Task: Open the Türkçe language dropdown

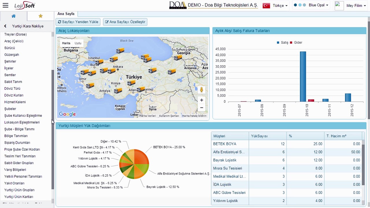Action: [x=275, y=5]
